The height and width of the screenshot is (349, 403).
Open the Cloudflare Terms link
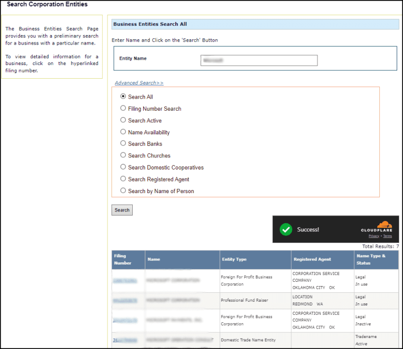pos(387,236)
